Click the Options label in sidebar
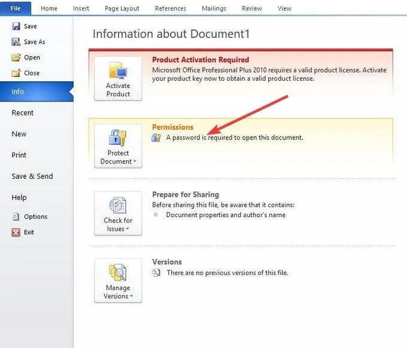This screenshot has width=407, height=348. pos(35,216)
